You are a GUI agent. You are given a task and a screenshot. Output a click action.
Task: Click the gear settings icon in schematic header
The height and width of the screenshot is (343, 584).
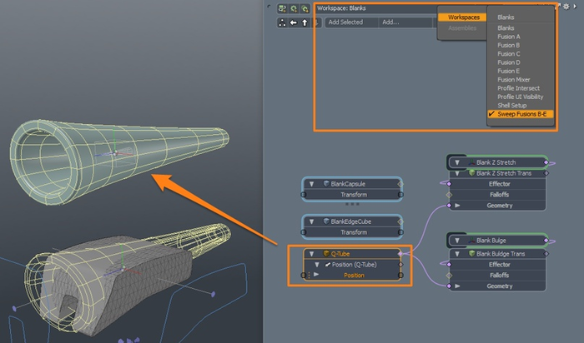point(566,7)
